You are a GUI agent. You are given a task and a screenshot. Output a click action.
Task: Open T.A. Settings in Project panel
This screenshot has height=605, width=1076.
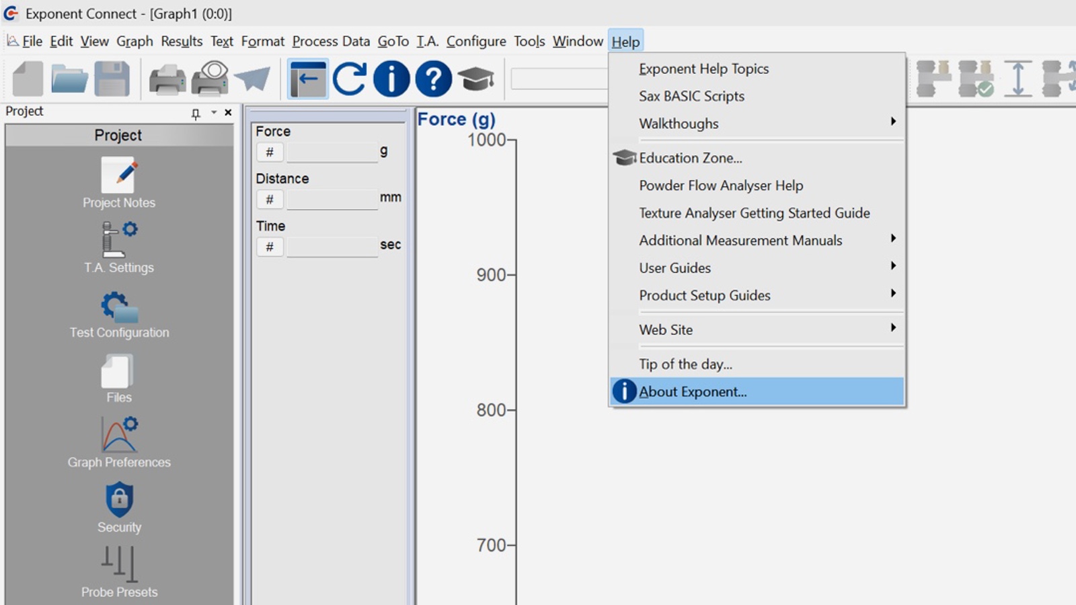pos(119,247)
